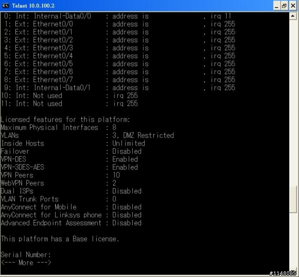
Task: Click the 'Inside Hosts' label
Action: 22,144
